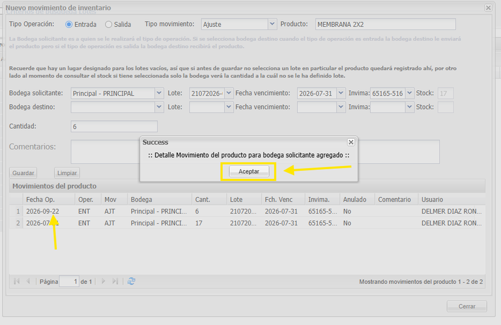
Task: Expand the Invima dropdown showing 65165-516
Action: click(410, 93)
